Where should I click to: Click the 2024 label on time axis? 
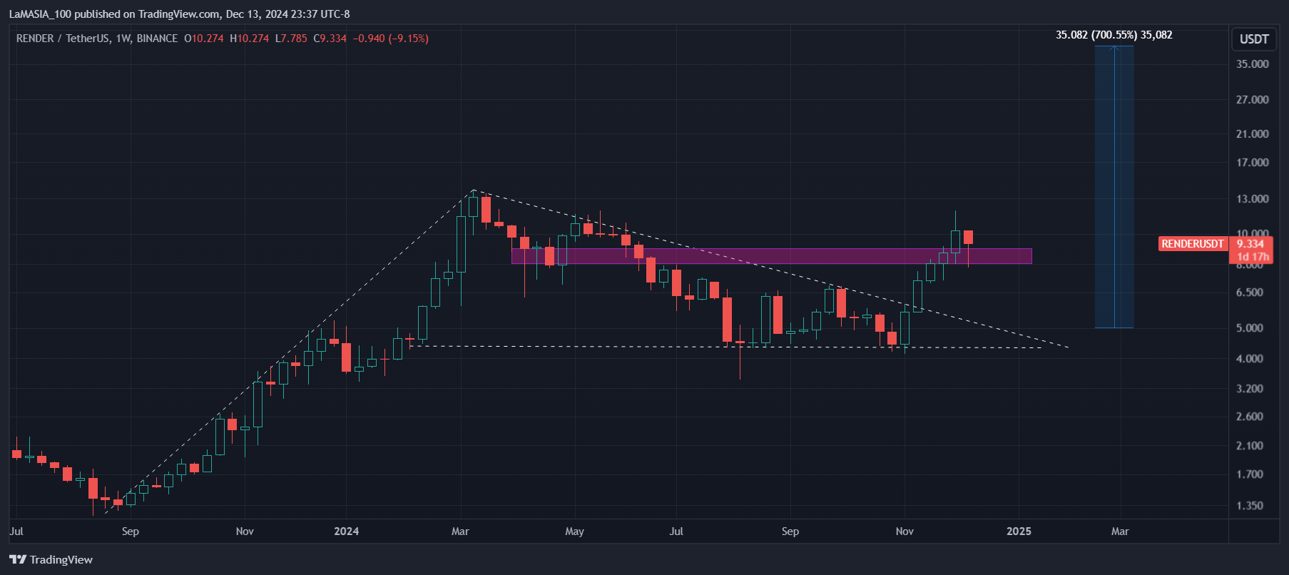[x=347, y=531]
